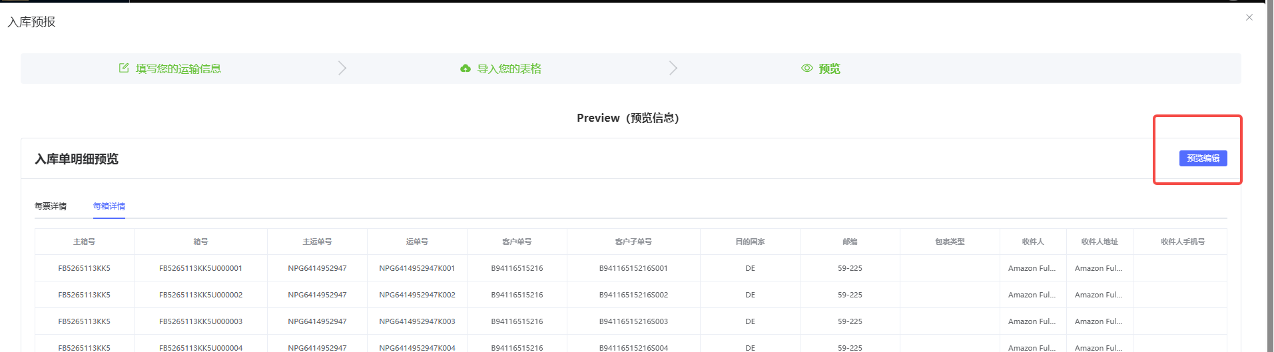
Task: Click the cloud upload icon in step two
Action: click(x=466, y=69)
